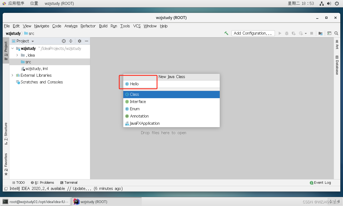The image size is (343, 206).
Task: Click the Run Anything icon near search
Action: [x=329, y=33]
